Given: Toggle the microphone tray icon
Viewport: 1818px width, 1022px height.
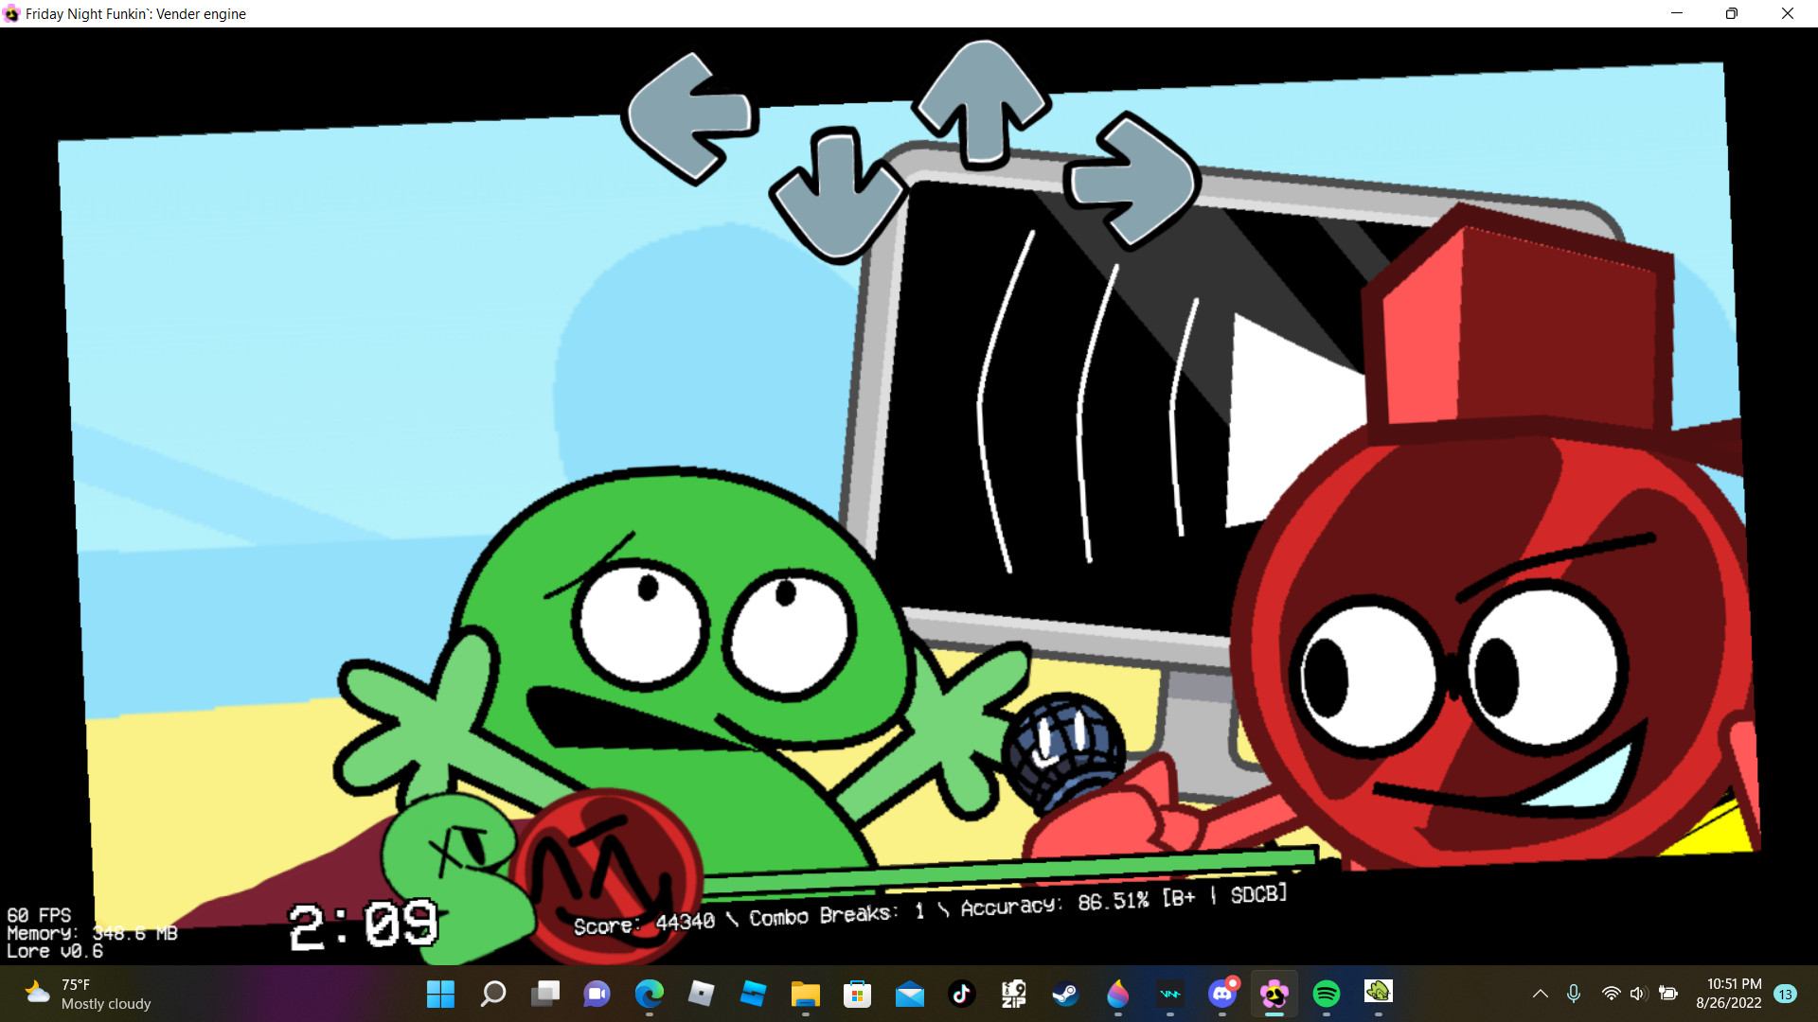Looking at the screenshot, I should (1573, 994).
